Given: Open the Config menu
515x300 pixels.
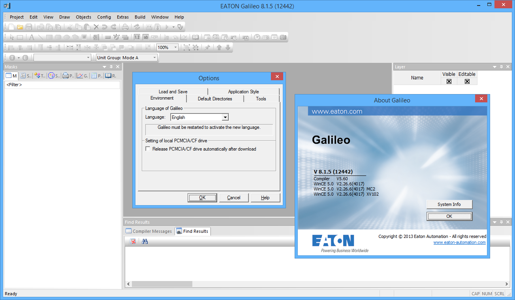Looking at the screenshot, I should pos(104,17).
